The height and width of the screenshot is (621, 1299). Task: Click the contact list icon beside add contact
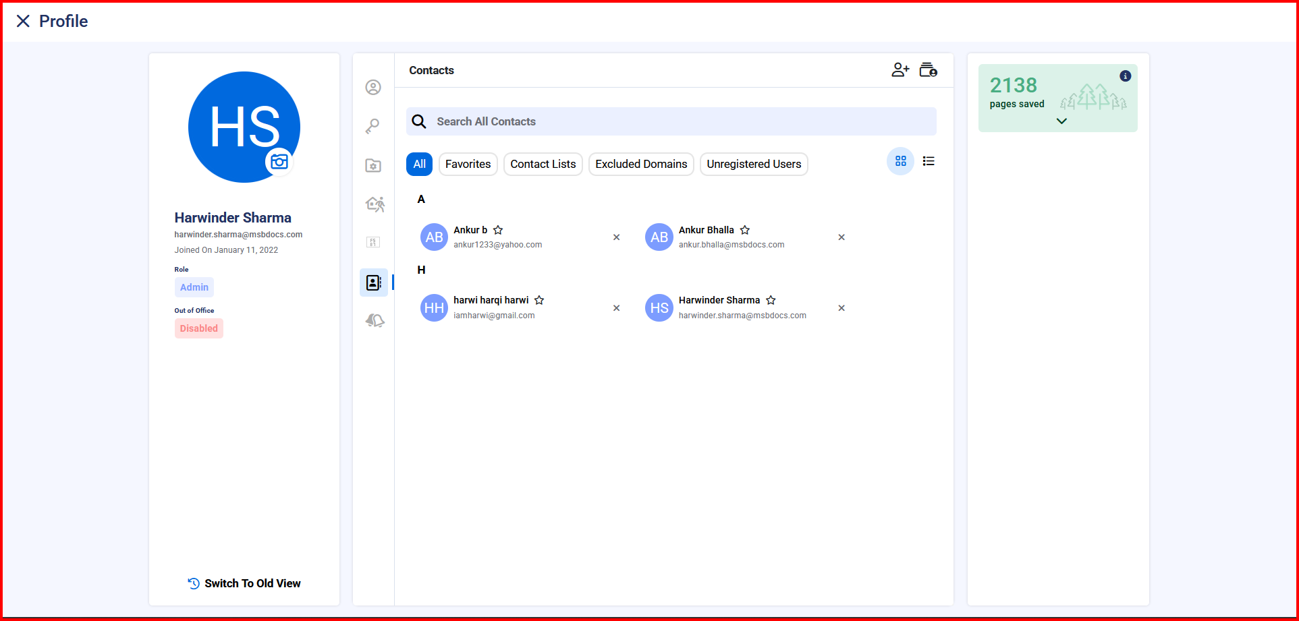929,70
